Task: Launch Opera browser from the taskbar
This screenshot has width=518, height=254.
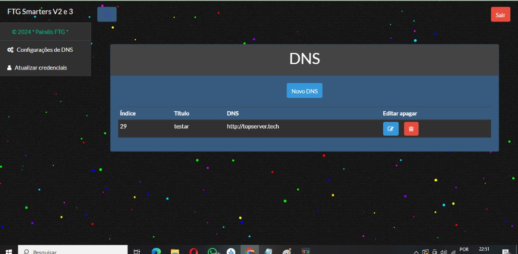Action: [194, 251]
